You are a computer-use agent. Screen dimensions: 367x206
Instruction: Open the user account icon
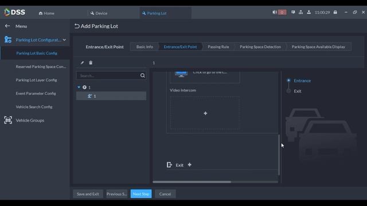click(309, 12)
